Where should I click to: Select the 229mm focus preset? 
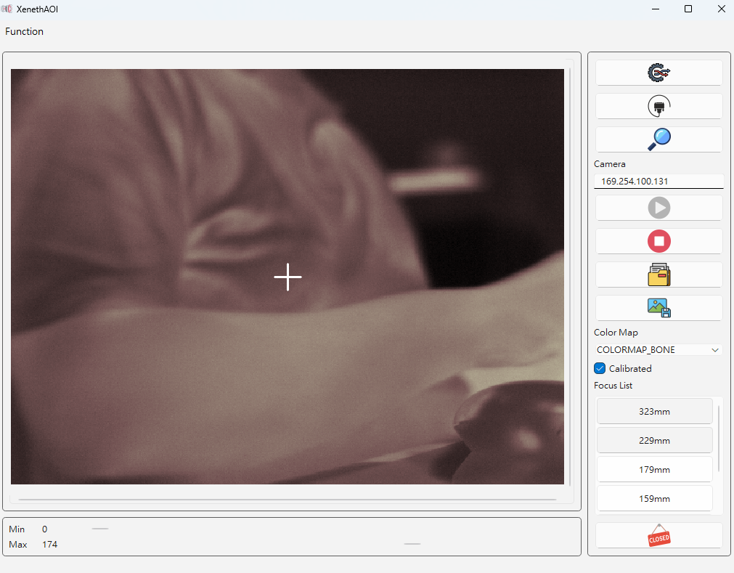654,441
